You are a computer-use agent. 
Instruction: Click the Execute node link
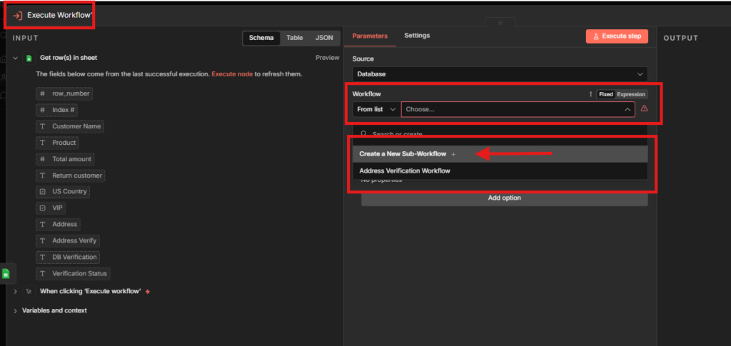click(x=232, y=74)
